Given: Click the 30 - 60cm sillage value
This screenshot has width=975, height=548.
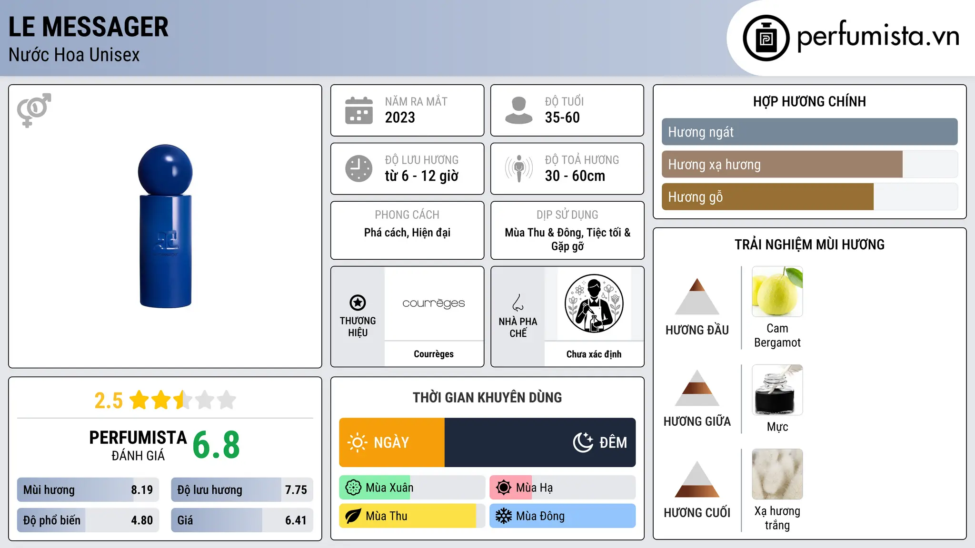Looking at the screenshot, I should (575, 176).
